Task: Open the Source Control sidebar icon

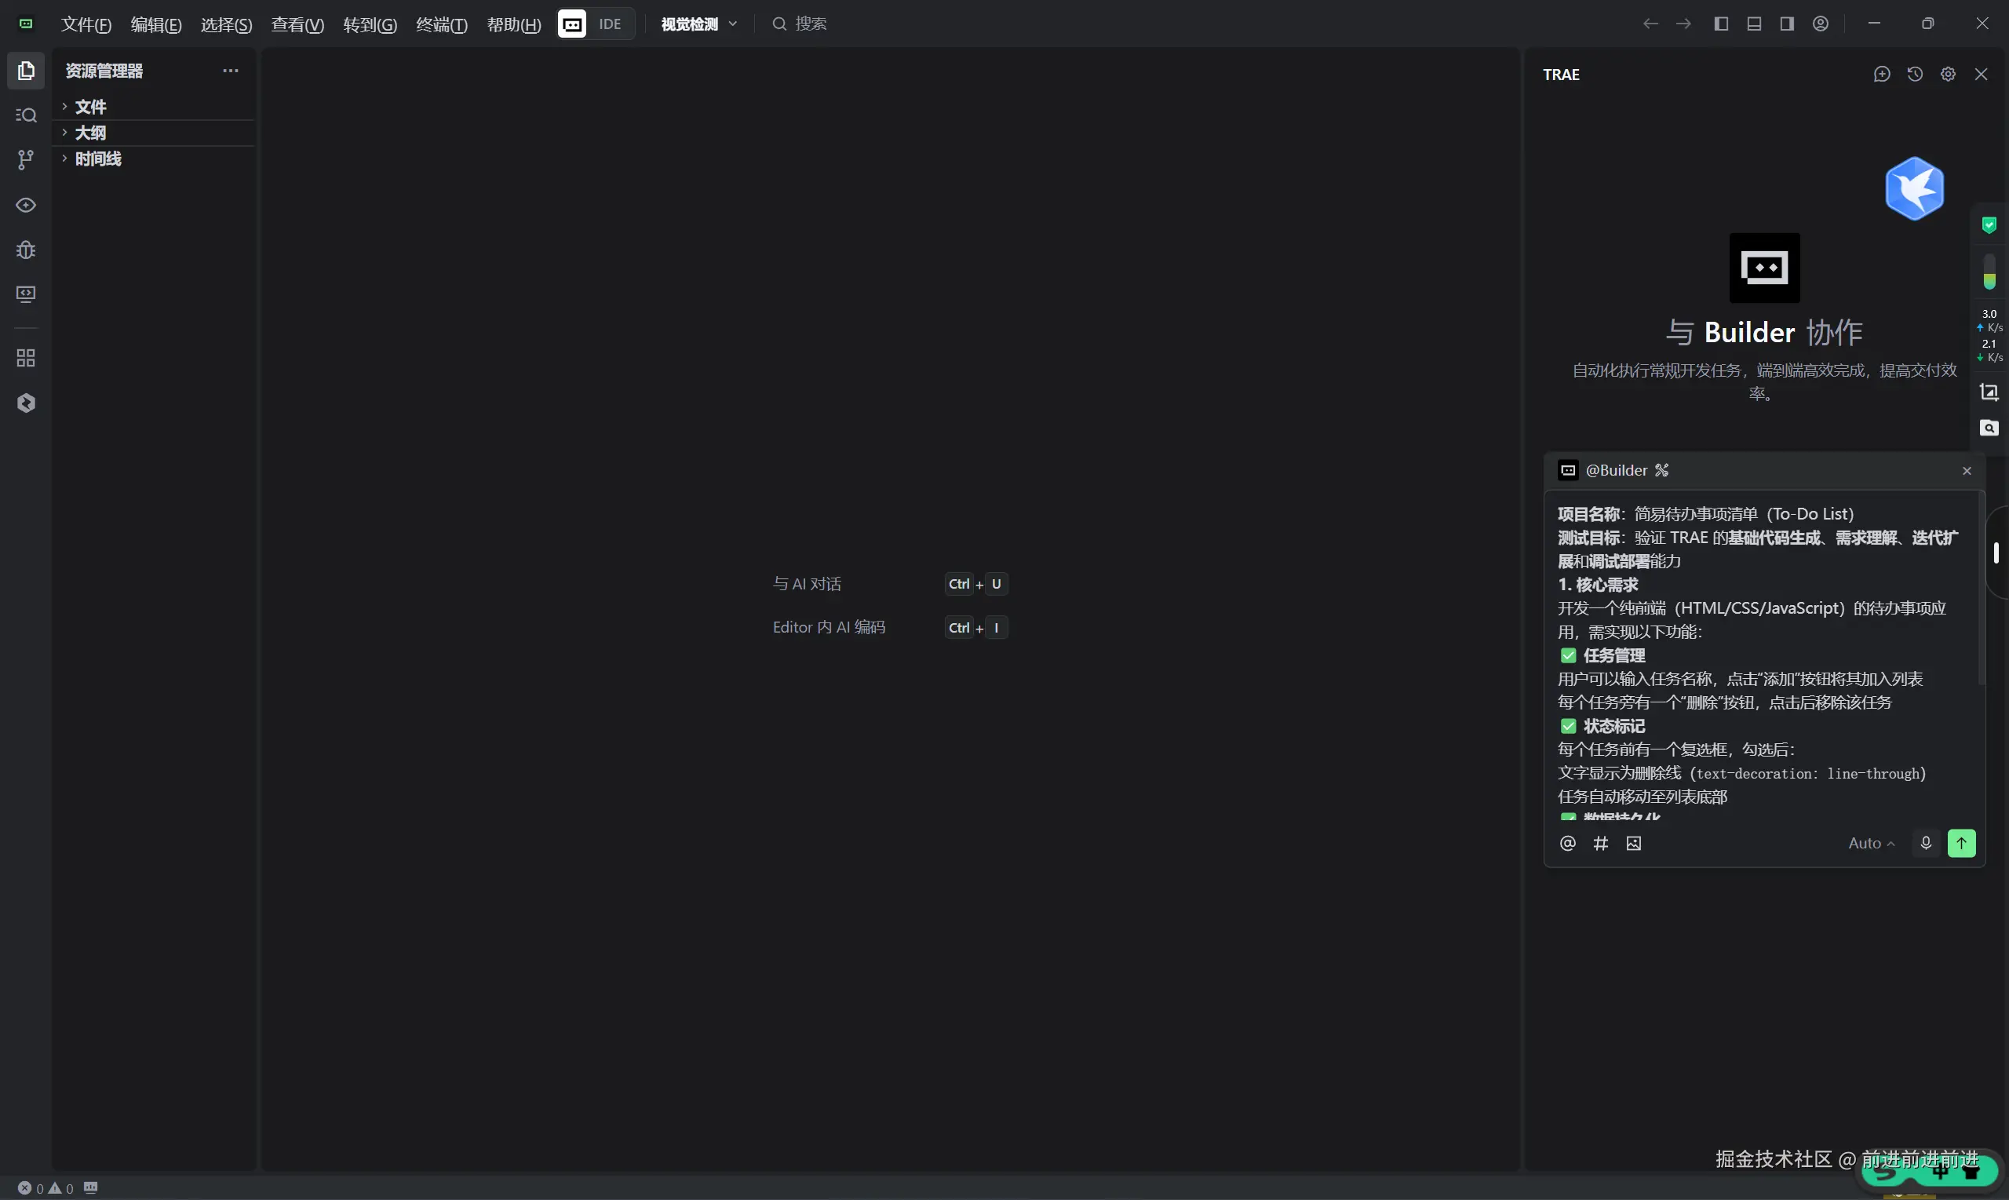Action: tap(26, 160)
